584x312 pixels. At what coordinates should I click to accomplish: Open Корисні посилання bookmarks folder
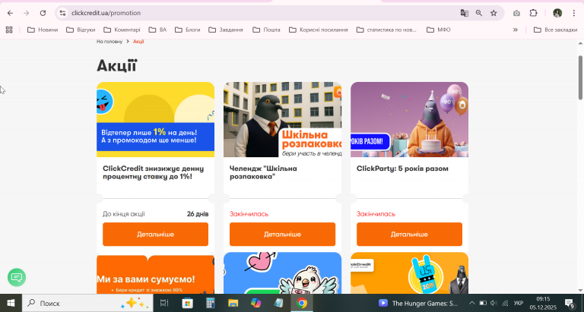point(319,30)
